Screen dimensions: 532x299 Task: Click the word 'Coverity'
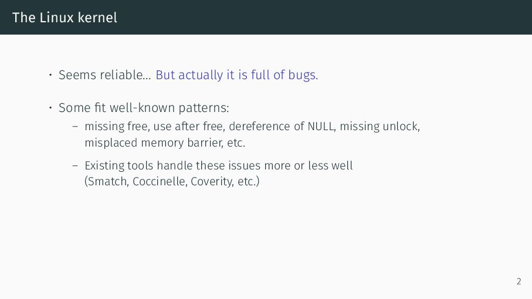211,182
